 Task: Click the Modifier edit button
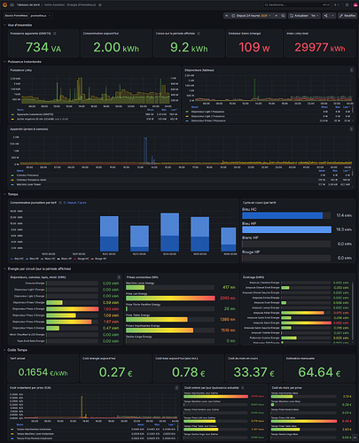point(347,16)
